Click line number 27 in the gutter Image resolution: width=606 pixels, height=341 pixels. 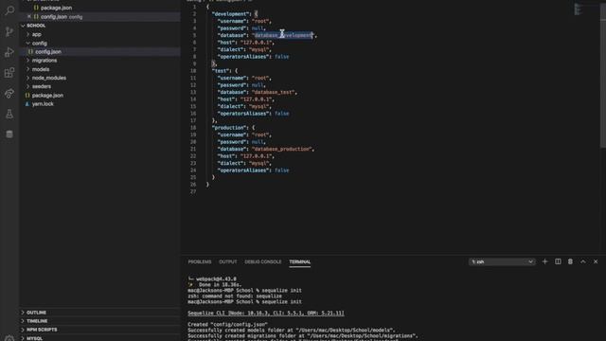[x=193, y=191]
